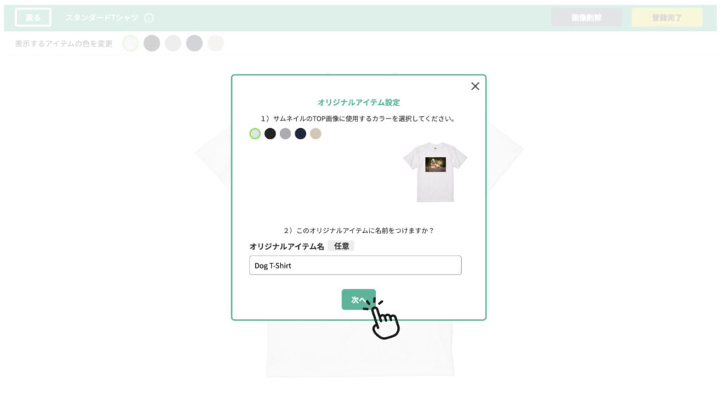This screenshot has height=404, width=722.
Task: Select the white thumbnail color swatch
Action: 255,134
